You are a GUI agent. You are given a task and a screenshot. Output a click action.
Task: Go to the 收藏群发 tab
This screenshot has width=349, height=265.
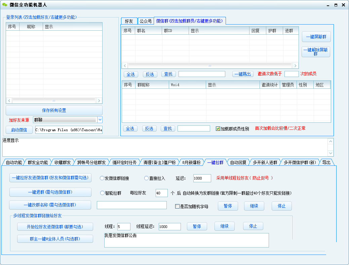[63, 162]
